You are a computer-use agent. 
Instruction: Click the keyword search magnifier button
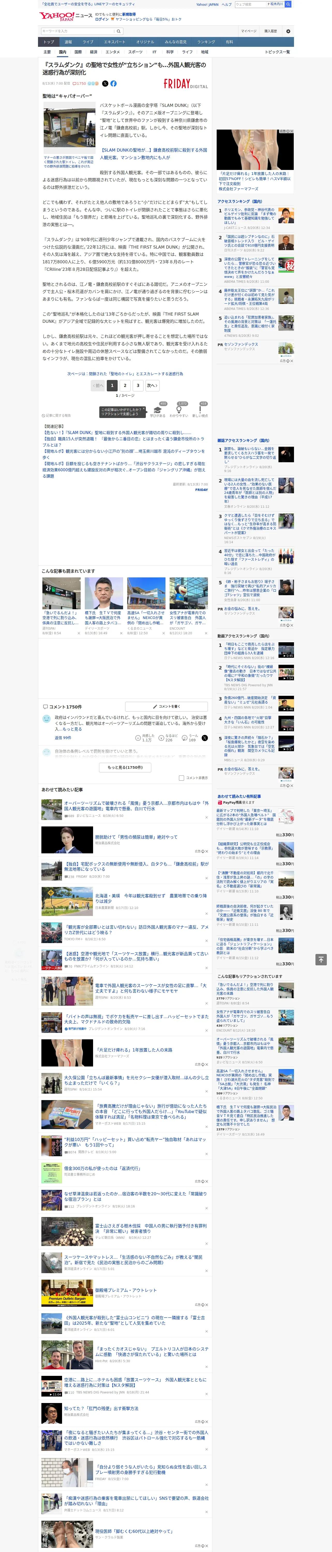coord(118,31)
